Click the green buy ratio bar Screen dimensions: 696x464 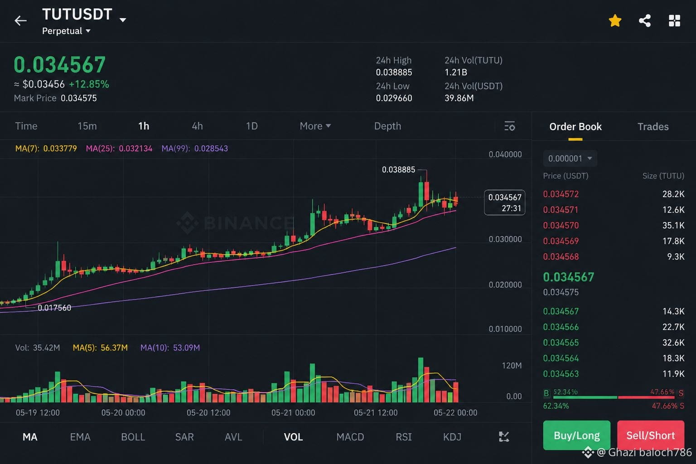click(585, 397)
